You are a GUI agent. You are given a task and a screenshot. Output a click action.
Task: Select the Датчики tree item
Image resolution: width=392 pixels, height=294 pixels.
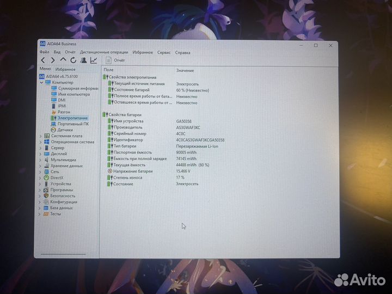click(62, 130)
